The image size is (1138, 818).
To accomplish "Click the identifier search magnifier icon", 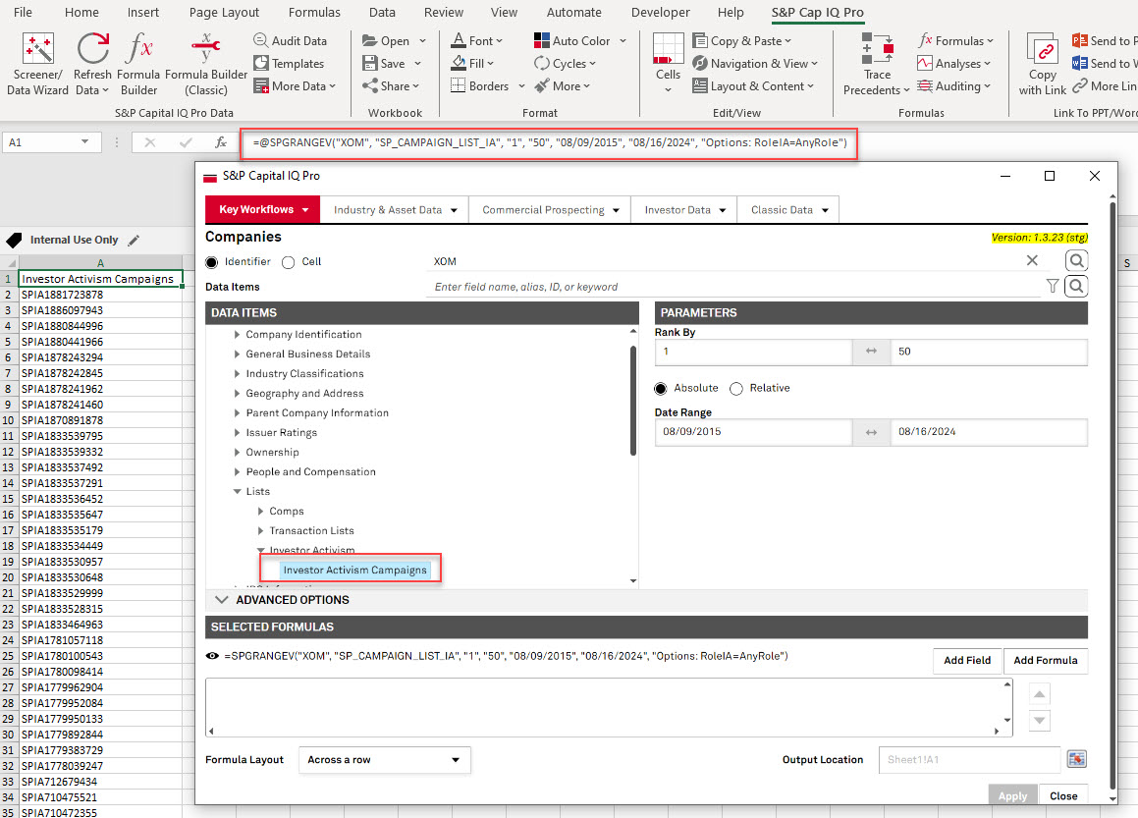I will coord(1076,260).
